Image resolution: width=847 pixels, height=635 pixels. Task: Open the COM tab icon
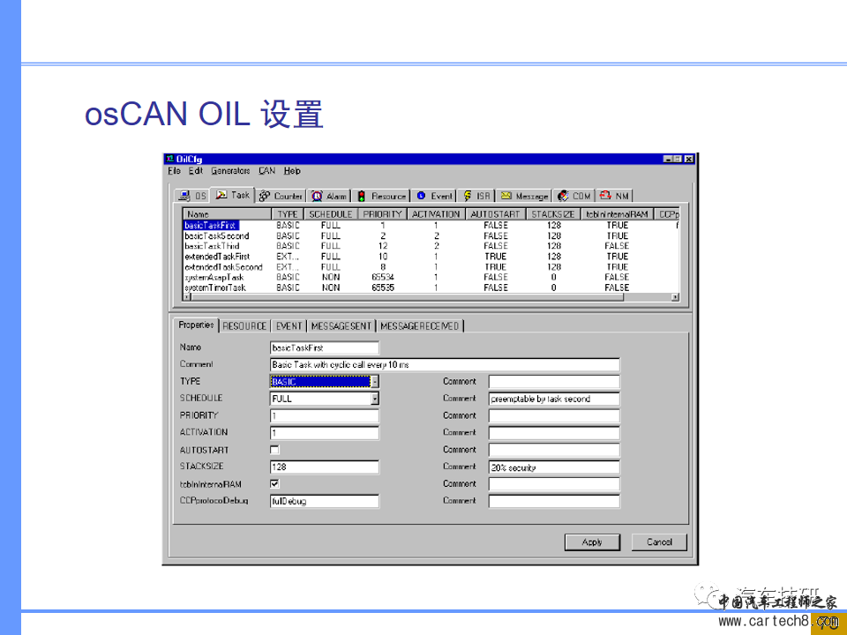click(564, 196)
